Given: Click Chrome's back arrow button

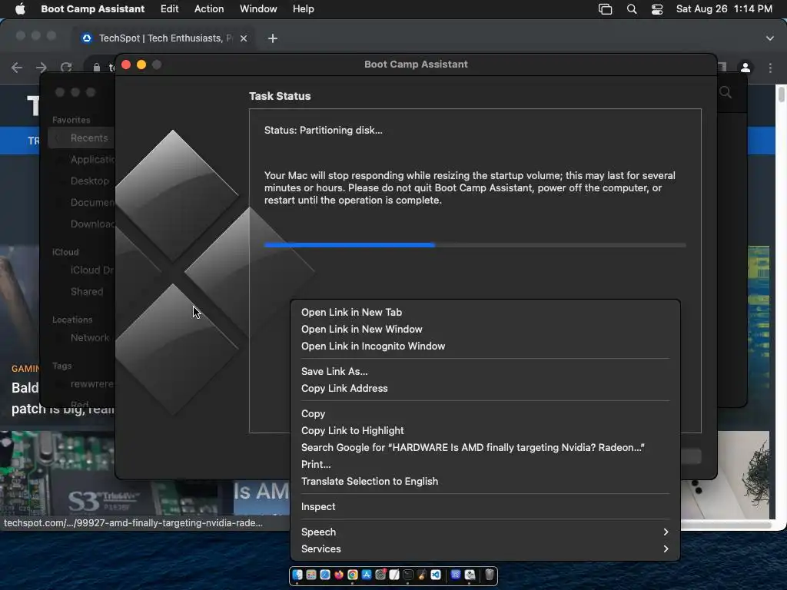Looking at the screenshot, I should point(17,68).
